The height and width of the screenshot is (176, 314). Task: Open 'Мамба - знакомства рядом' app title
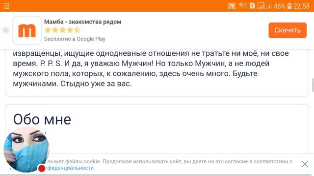[x=82, y=22]
